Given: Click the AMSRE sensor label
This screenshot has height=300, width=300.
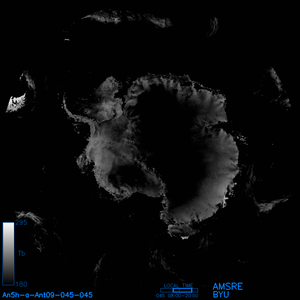Looking at the screenshot, I should point(228,286).
